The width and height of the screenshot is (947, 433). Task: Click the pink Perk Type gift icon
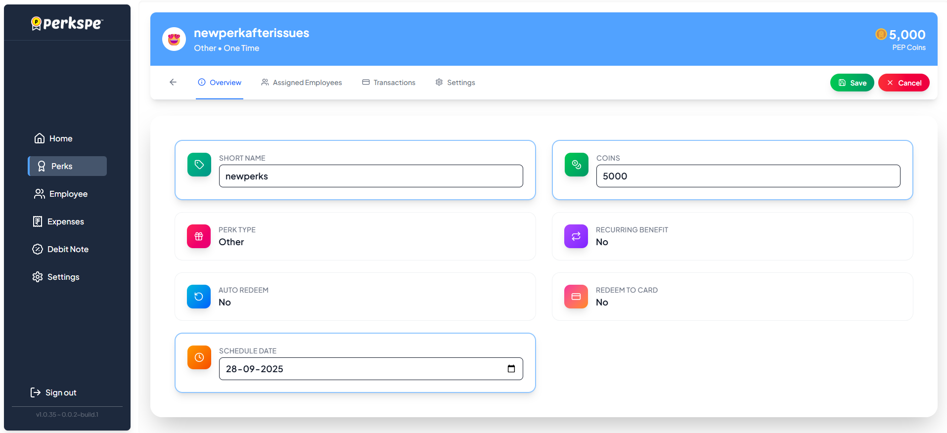[x=199, y=236]
